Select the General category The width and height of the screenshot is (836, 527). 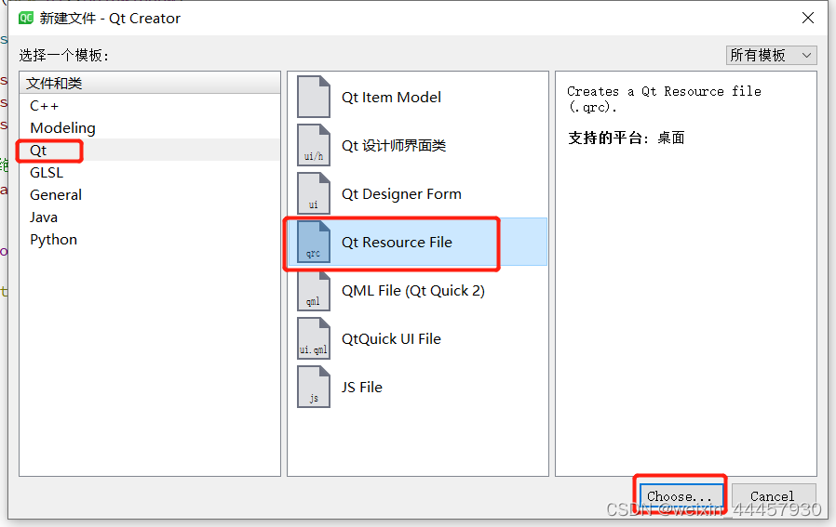[x=149, y=195]
